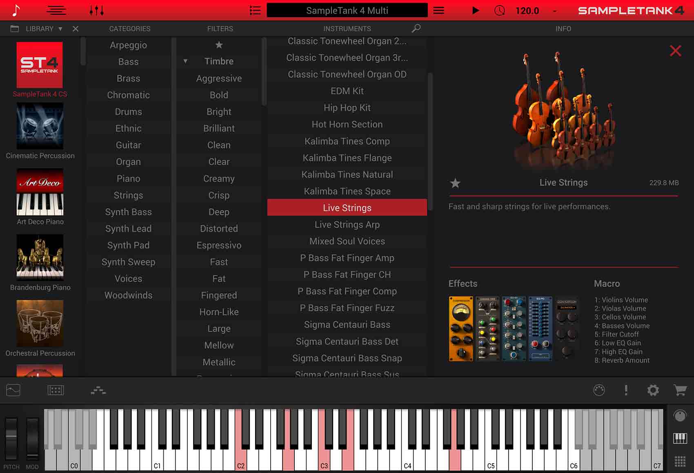The image size is (694, 473).
Task: Open the dark convolution reverb effect
Action: coord(567,329)
